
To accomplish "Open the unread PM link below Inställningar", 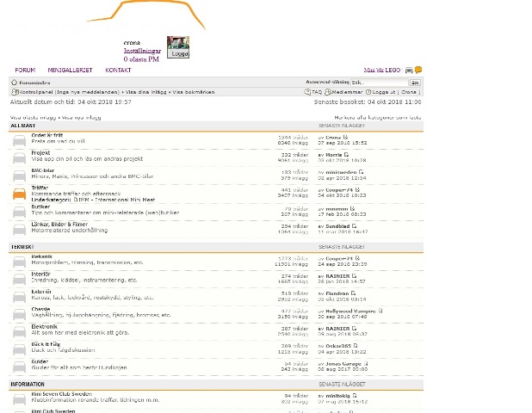I will tap(141, 59).
